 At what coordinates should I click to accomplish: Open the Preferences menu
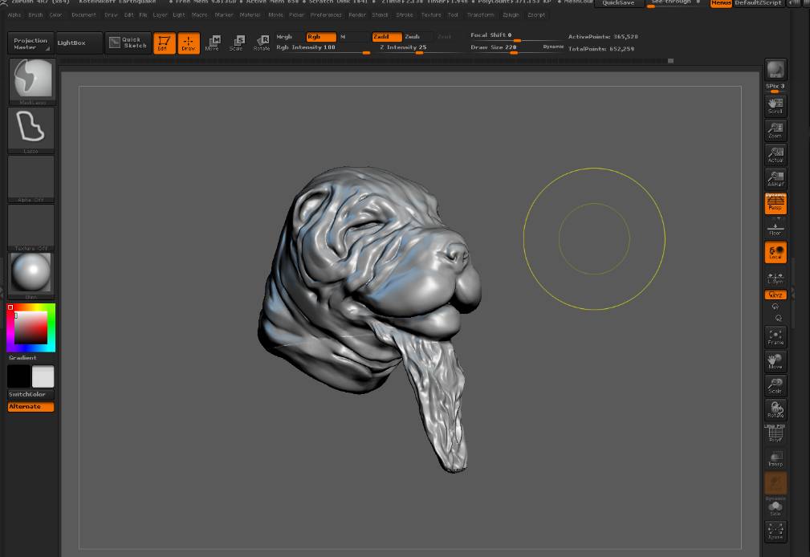pyautogui.click(x=326, y=15)
